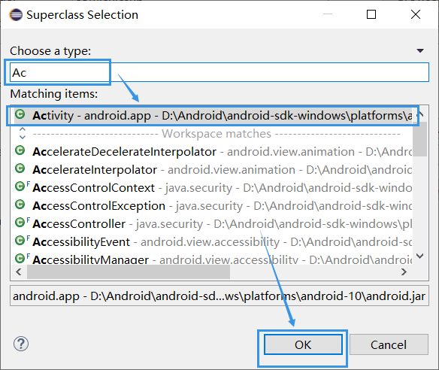Confirm selection with the OK button

click(x=303, y=344)
